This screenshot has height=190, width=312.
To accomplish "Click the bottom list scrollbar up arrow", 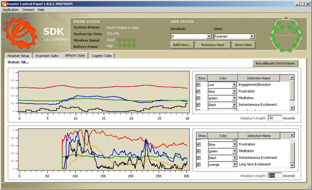I will click(x=292, y=135).
